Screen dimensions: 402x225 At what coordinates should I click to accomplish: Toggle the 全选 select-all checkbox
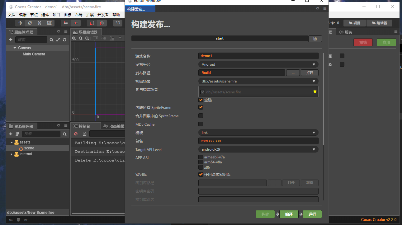tap(201, 100)
